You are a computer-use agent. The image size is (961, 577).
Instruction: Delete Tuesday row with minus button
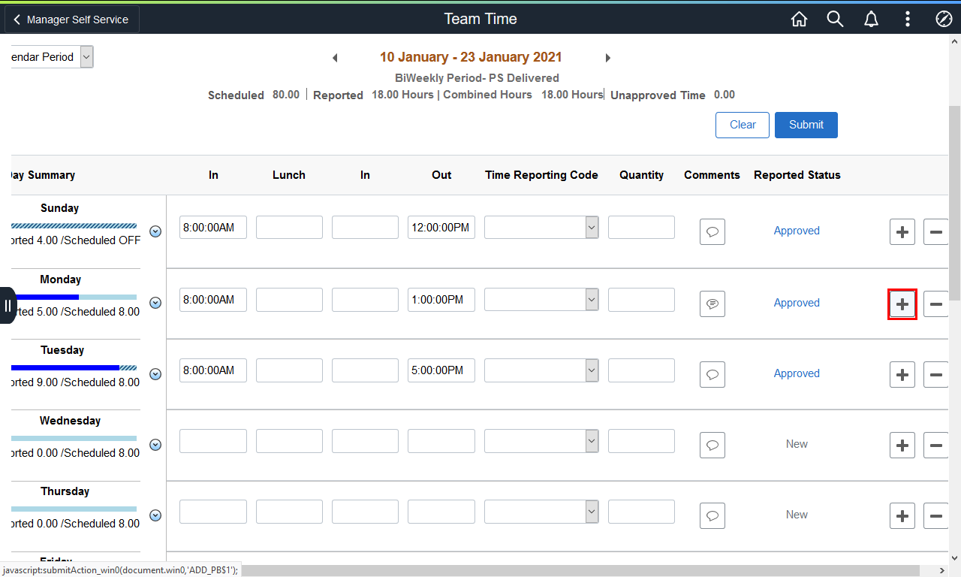click(x=935, y=374)
